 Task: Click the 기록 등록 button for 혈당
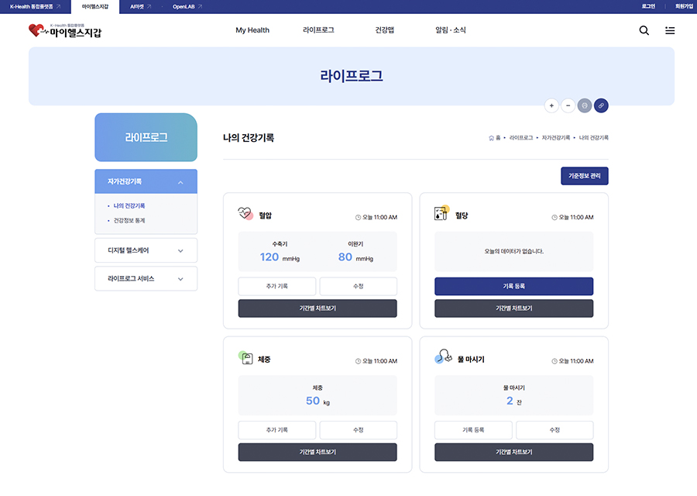tap(514, 286)
